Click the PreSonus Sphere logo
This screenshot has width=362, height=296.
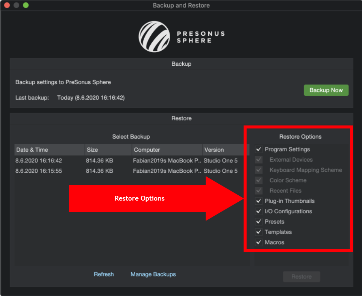point(182,37)
